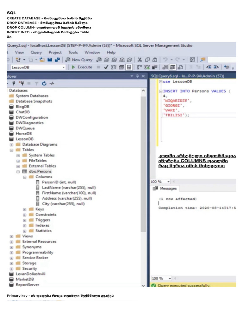
Task: Click the Save All icon
Action: (x=57, y=60)
